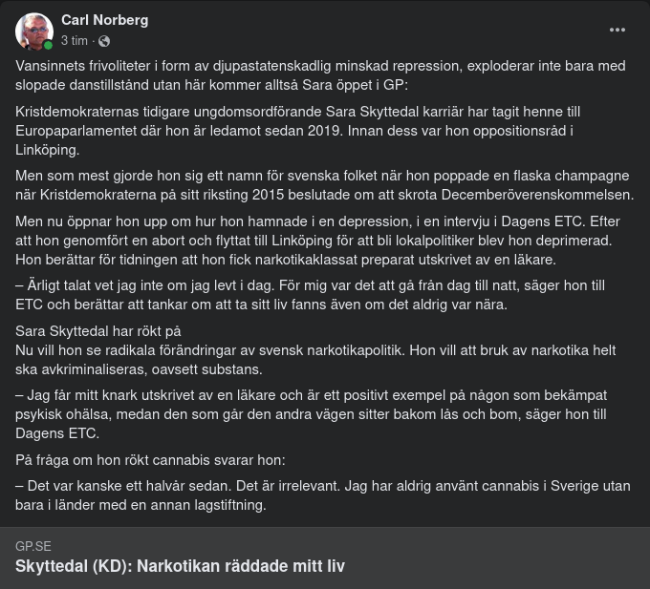Click the word "Decemberöverenskommelsen" in the post
Image resolution: width=650 pixels, height=589 pixels.
click(542, 195)
